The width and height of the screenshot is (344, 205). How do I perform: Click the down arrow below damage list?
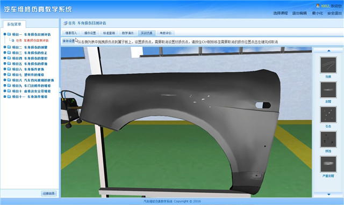pos(328,194)
